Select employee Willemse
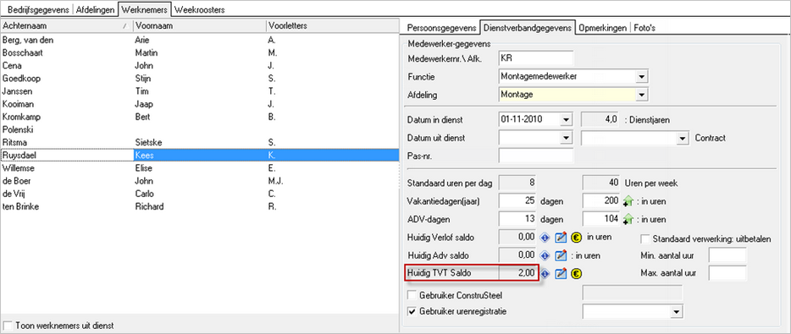Viewport: 791px width, 334px height. pyautogui.click(x=199, y=168)
